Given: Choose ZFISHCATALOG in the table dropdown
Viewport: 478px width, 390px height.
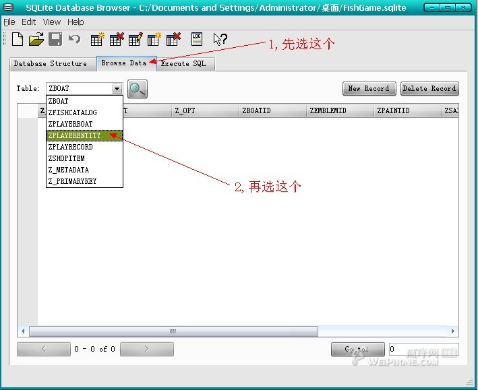Looking at the screenshot, I should (x=73, y=112).
